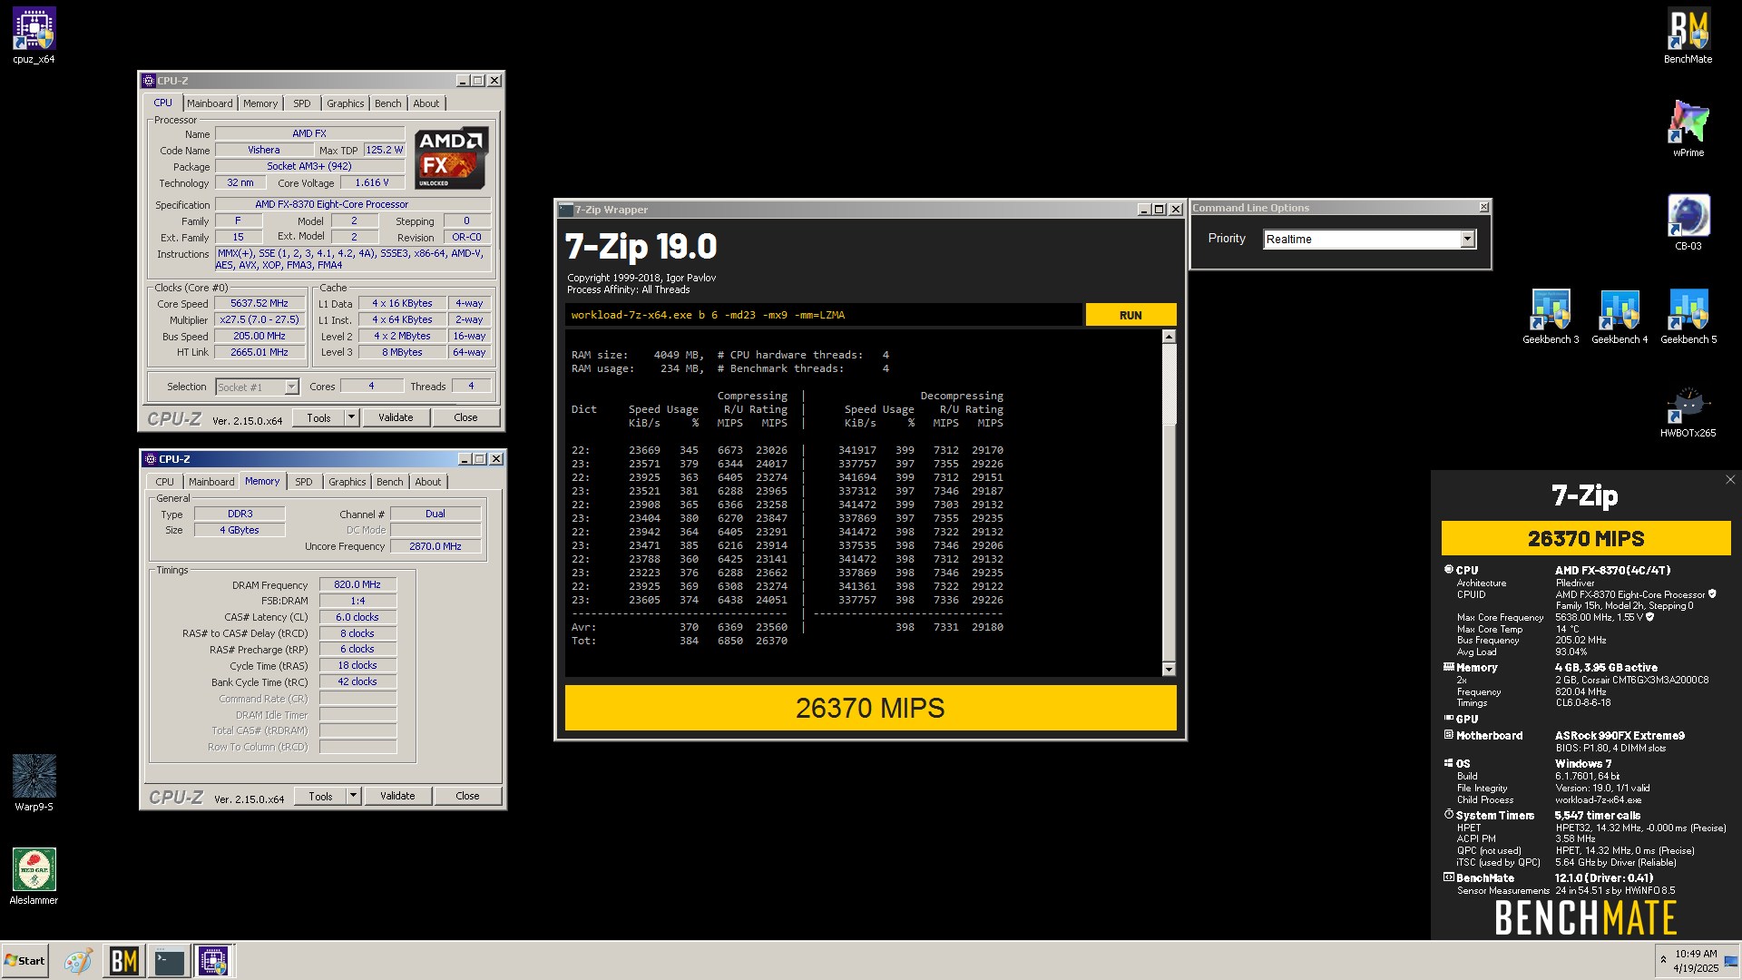Open the Geekbench 4 desktop shortcut

[1620, 317]
